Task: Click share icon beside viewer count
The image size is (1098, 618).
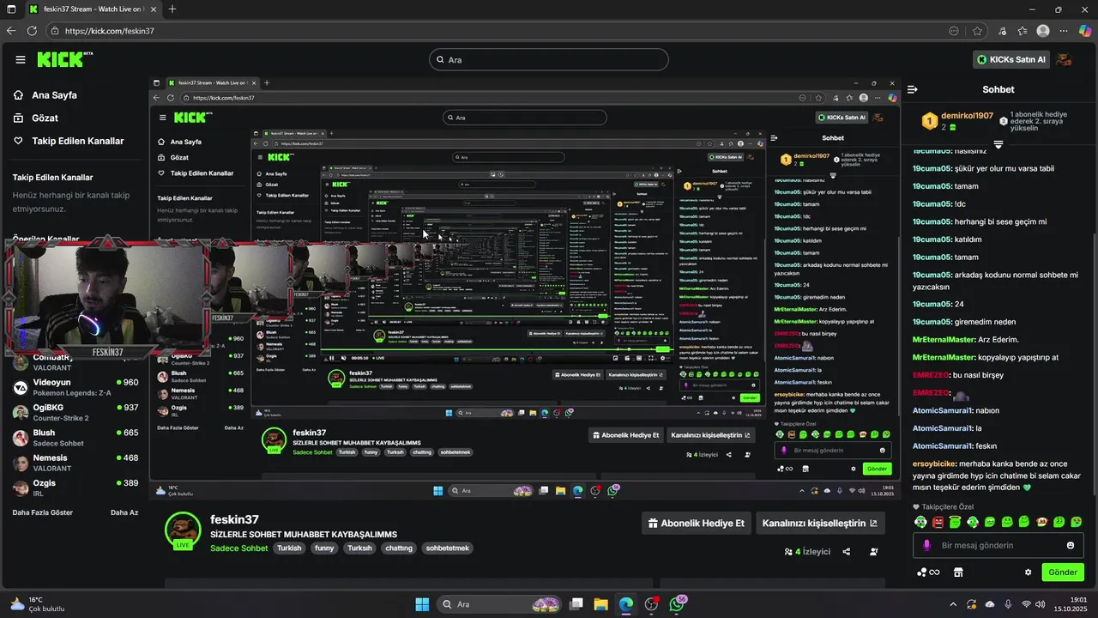Action: (847, 552)
